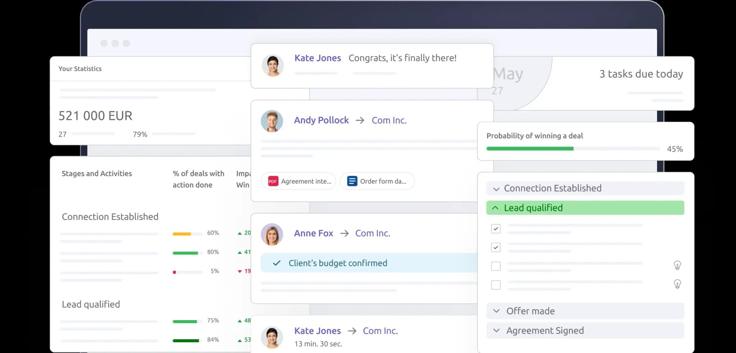The width and height of the screenshot is (736, 353).
Task: Click the 3 tasks due today card
Action: point(641,74)
